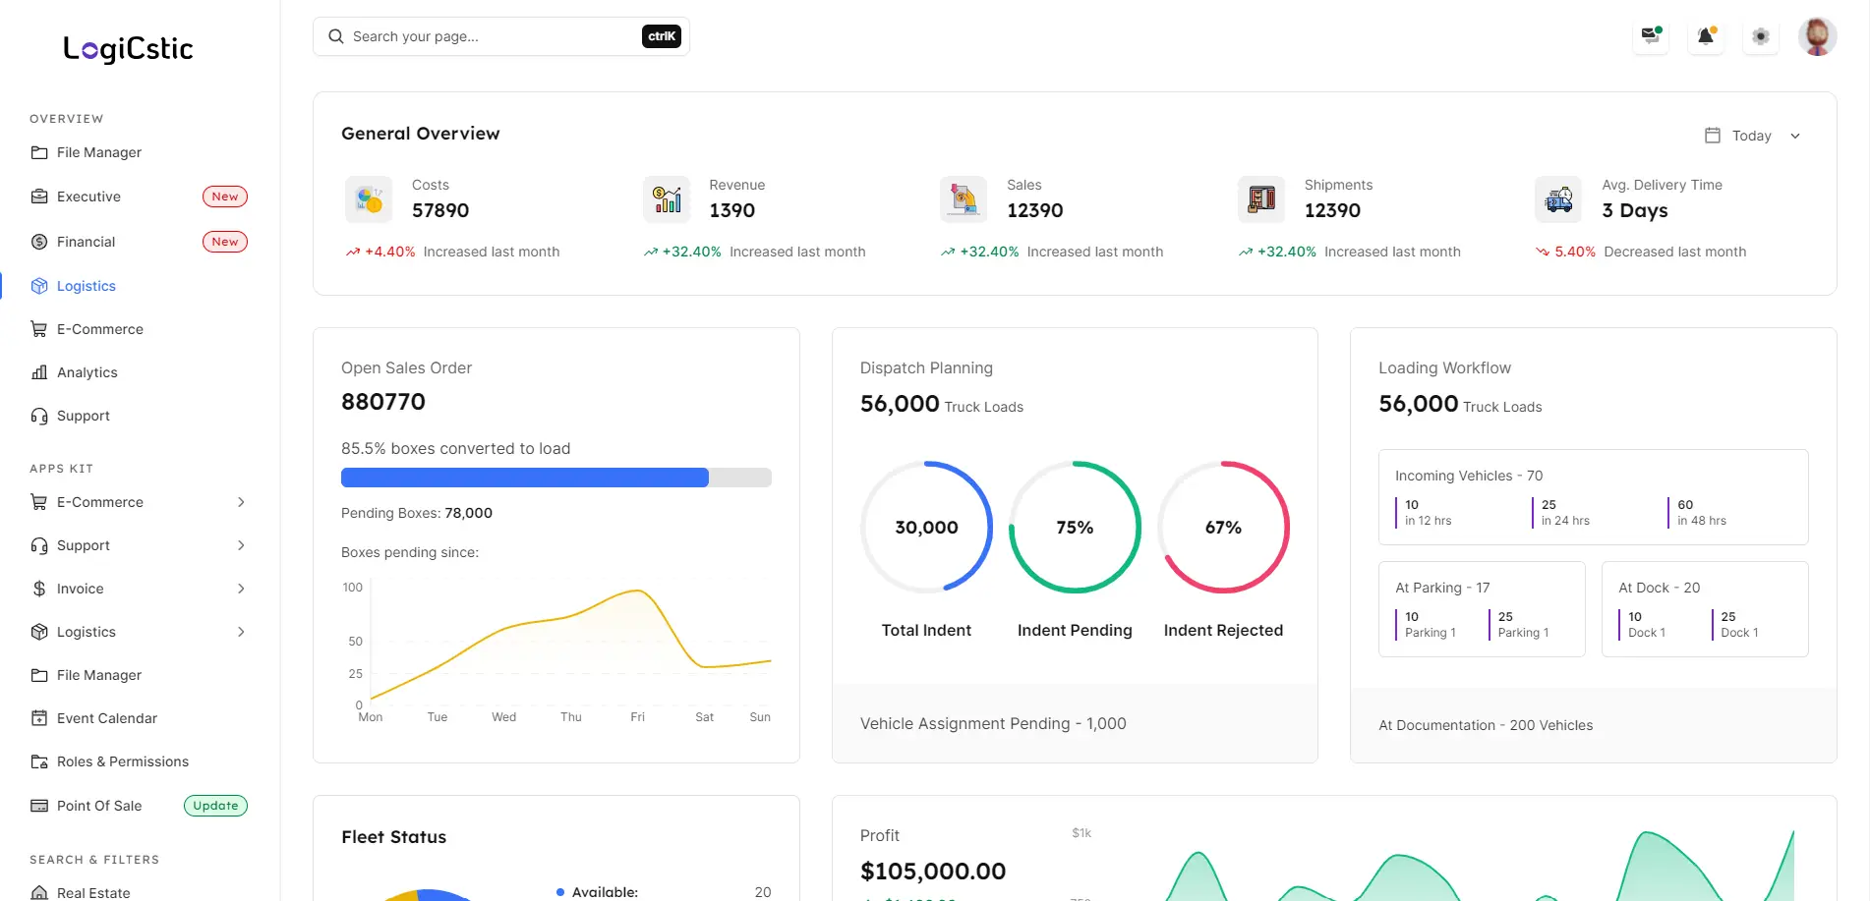Viewport: 1870px width, 901px height.
Task: Click 'Vehicle Assignment Pending - 1,000' text
Action: (x=993, y=723)
